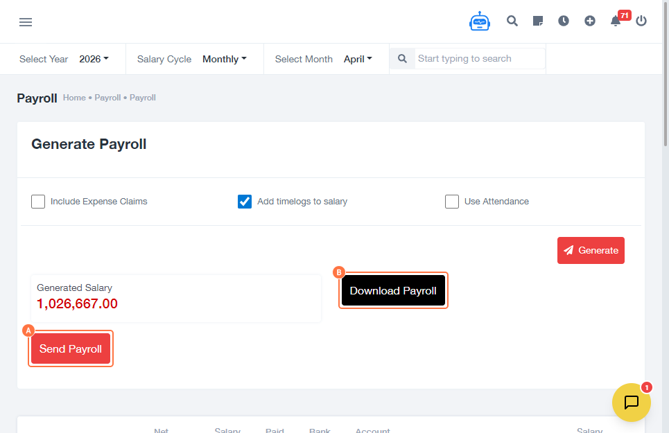Open the Salary Cycle Monthly dropdown
This screenshot has height=433, width=669.
point(224,59)
